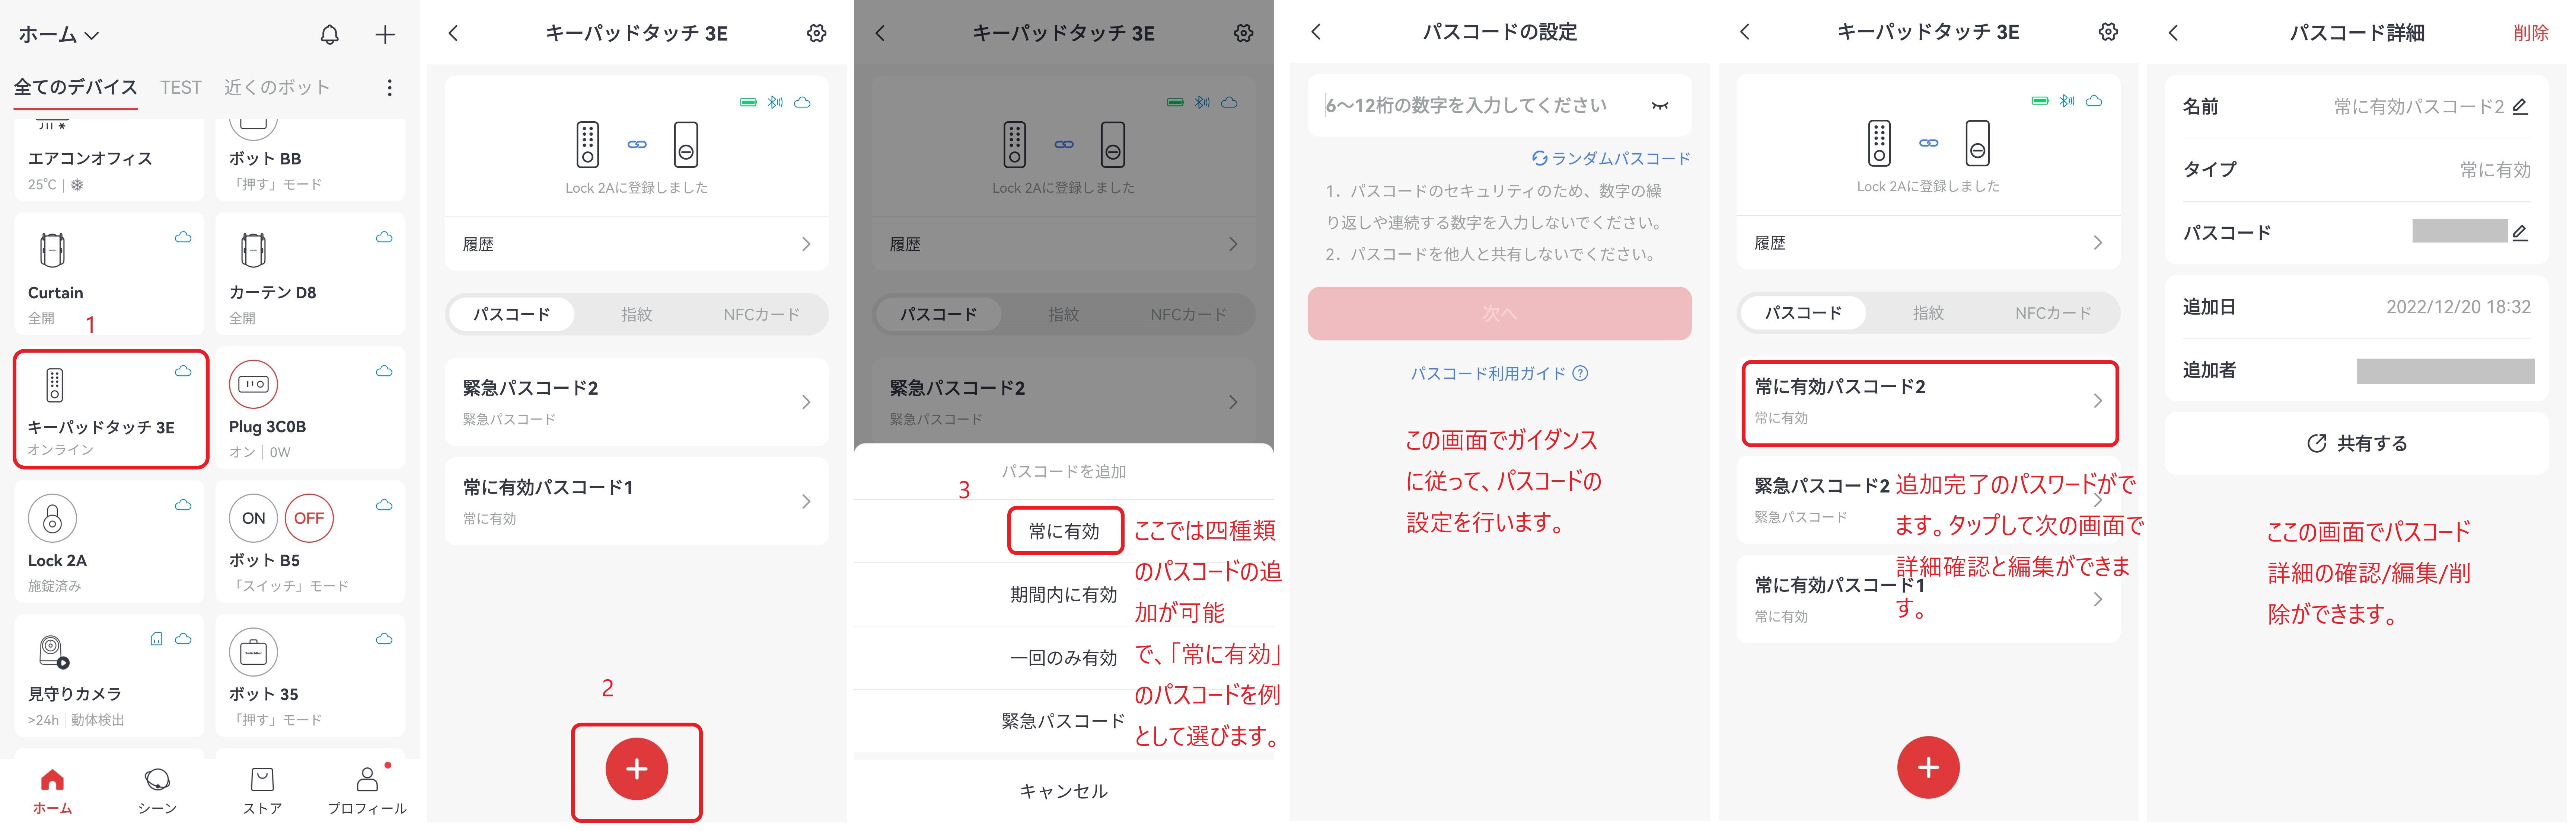Open キーパッドタッチ 3E keypad icon
This screenshot has height=831, width=2576.
55,385
